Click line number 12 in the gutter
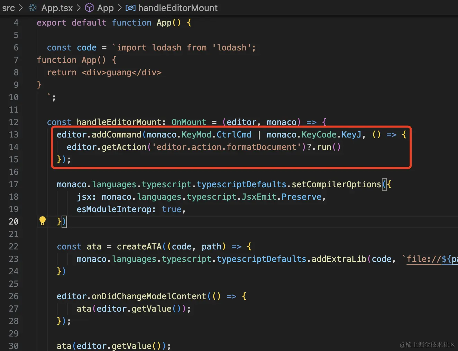The height and width of the screenshot is (351, 458). pyautogui.click(x=13, y=122)
